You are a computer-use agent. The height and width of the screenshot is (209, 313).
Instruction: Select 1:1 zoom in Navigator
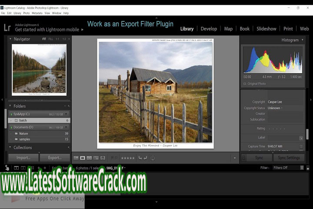coord(57,39)
